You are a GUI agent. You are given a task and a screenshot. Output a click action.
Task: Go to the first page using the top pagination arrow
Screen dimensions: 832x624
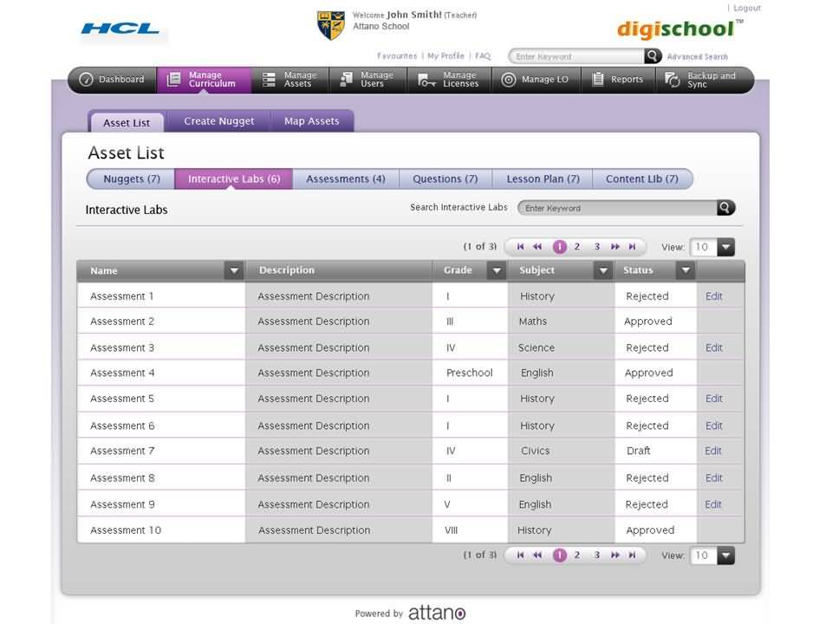(x=520, y=247)
